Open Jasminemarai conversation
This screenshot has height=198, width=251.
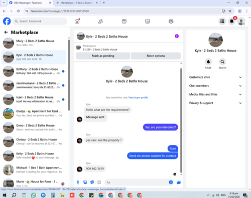pos(34,85)
